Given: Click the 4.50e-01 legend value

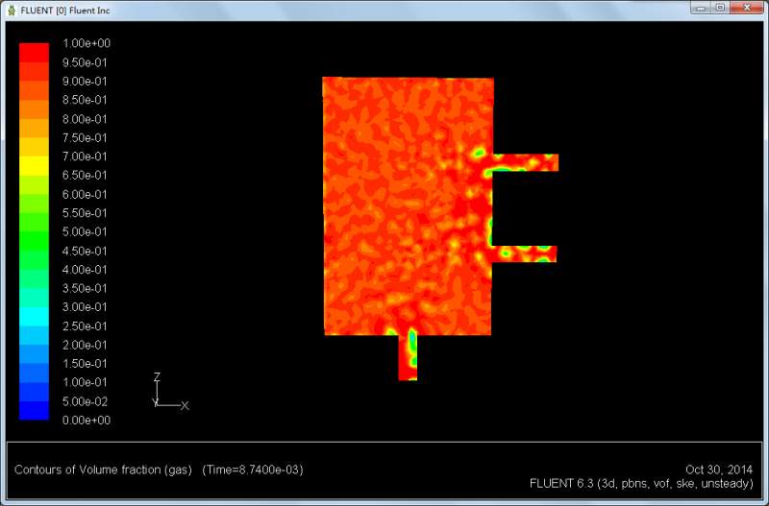Looking at the screenshot, I should pos(85,251).
